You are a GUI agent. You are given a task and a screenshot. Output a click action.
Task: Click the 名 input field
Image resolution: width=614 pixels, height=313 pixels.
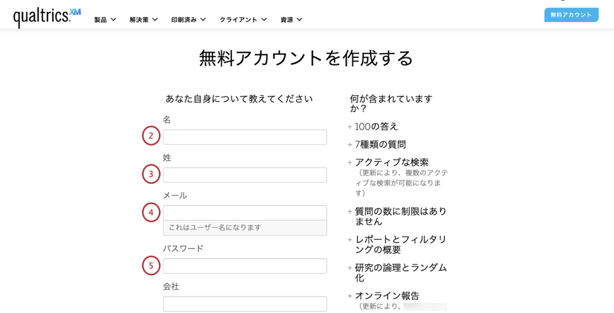tap(245, 137)
